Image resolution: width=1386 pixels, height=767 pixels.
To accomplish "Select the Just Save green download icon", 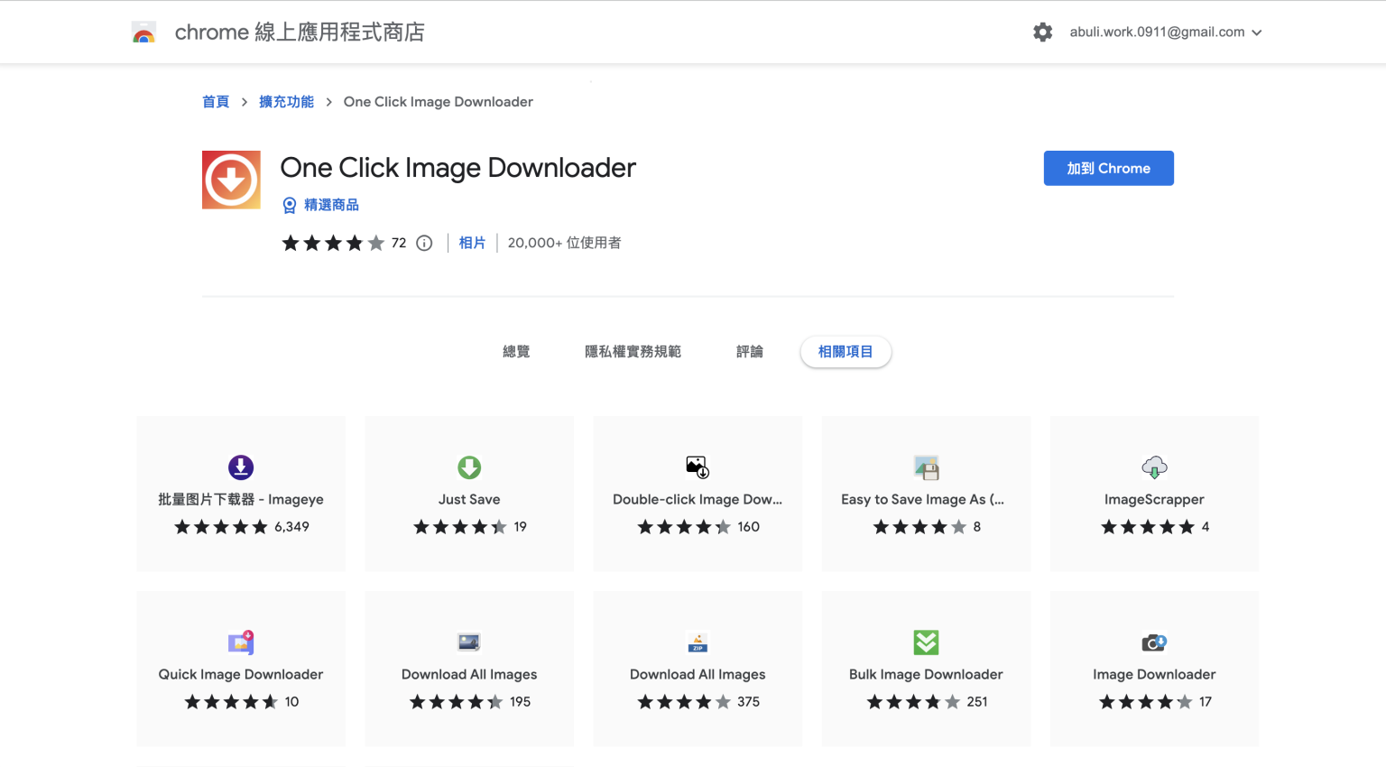I will [x=468, y=467].
